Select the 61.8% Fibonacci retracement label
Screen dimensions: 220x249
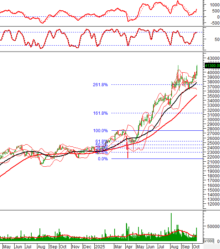point(101,141)
